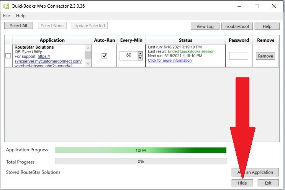Click the Hide button
Image resolution: width=285 pixels, height=190 pixels.
[x=242, y=183]
